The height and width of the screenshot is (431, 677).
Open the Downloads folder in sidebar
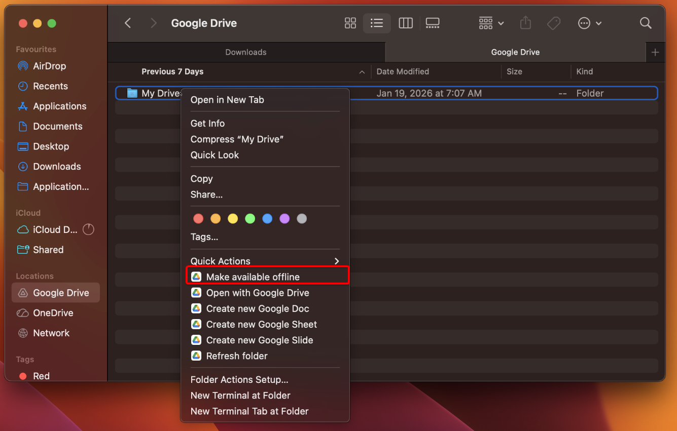pyautogui.click(x=56, y=166)
